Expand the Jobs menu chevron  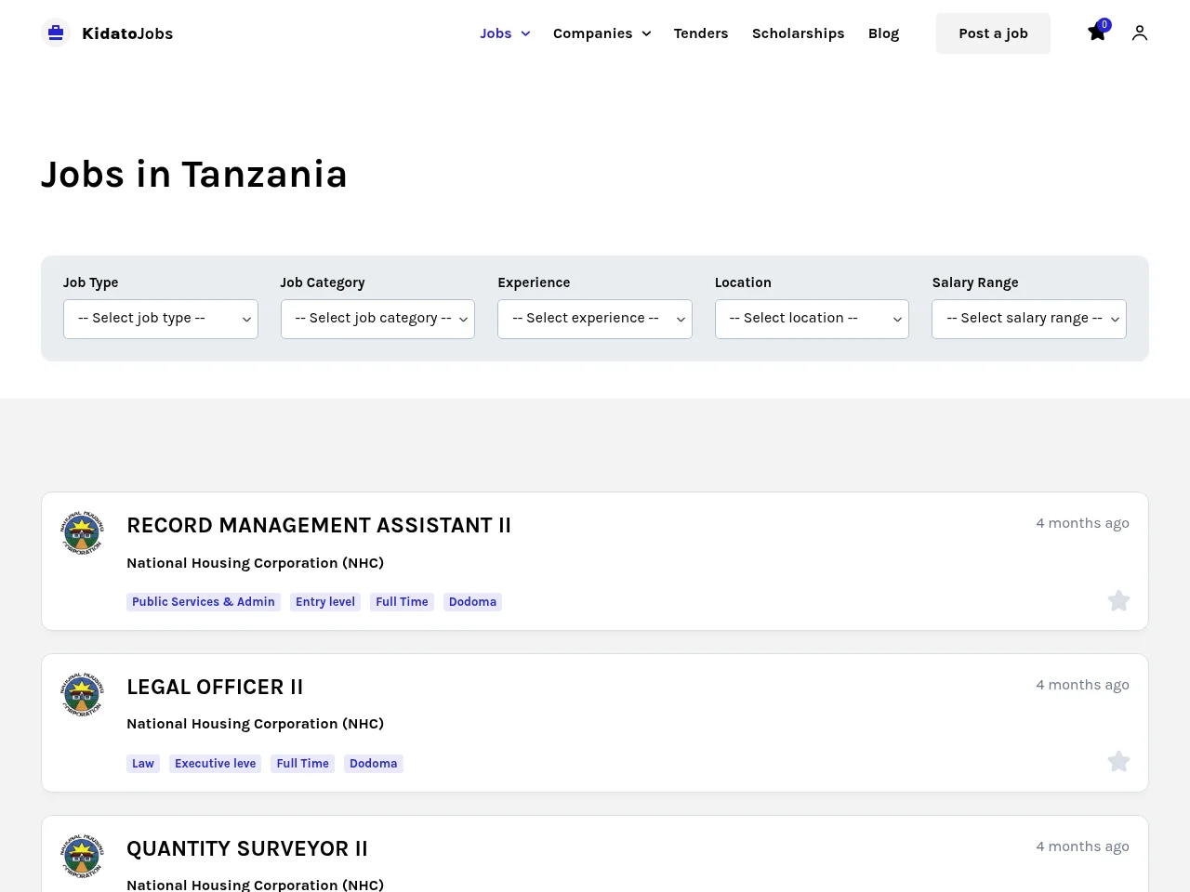(x=525, y=33)
